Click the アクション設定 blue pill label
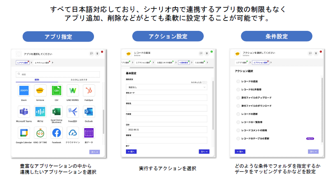The height and width of the screenshot is (178, 336). coord(168,36)
